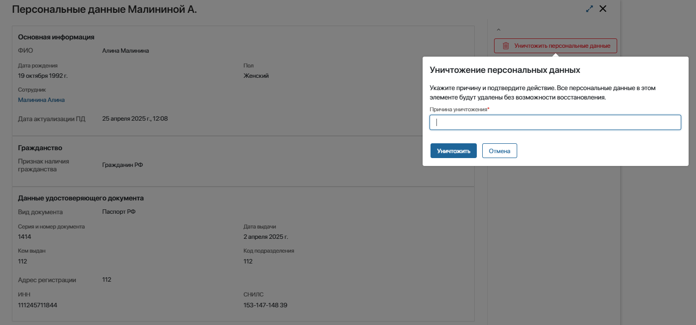
Task: Click the ИНН value 111245711844
Action: (x=37, y=305)
